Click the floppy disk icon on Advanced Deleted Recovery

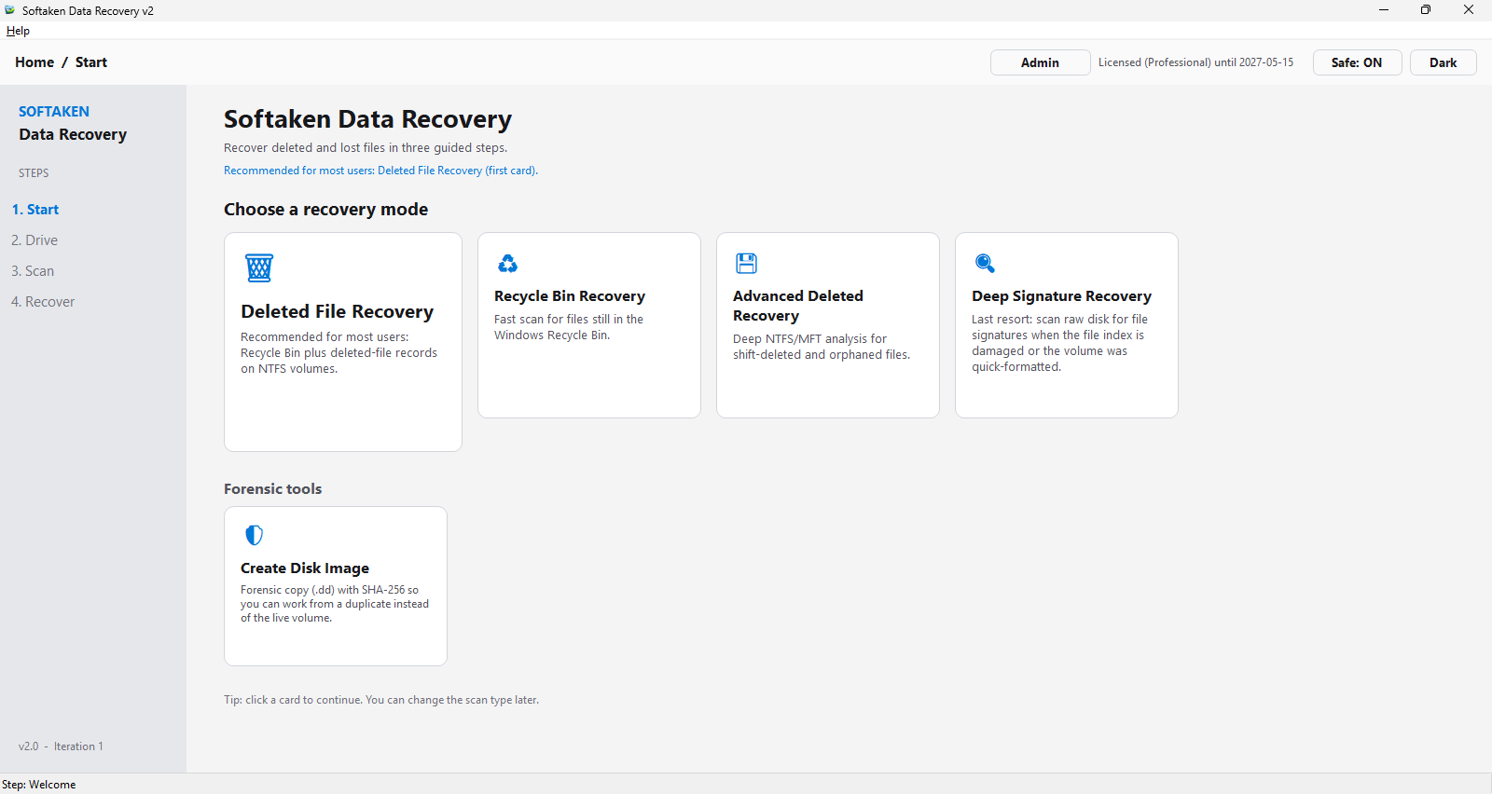tap(746, 263)
